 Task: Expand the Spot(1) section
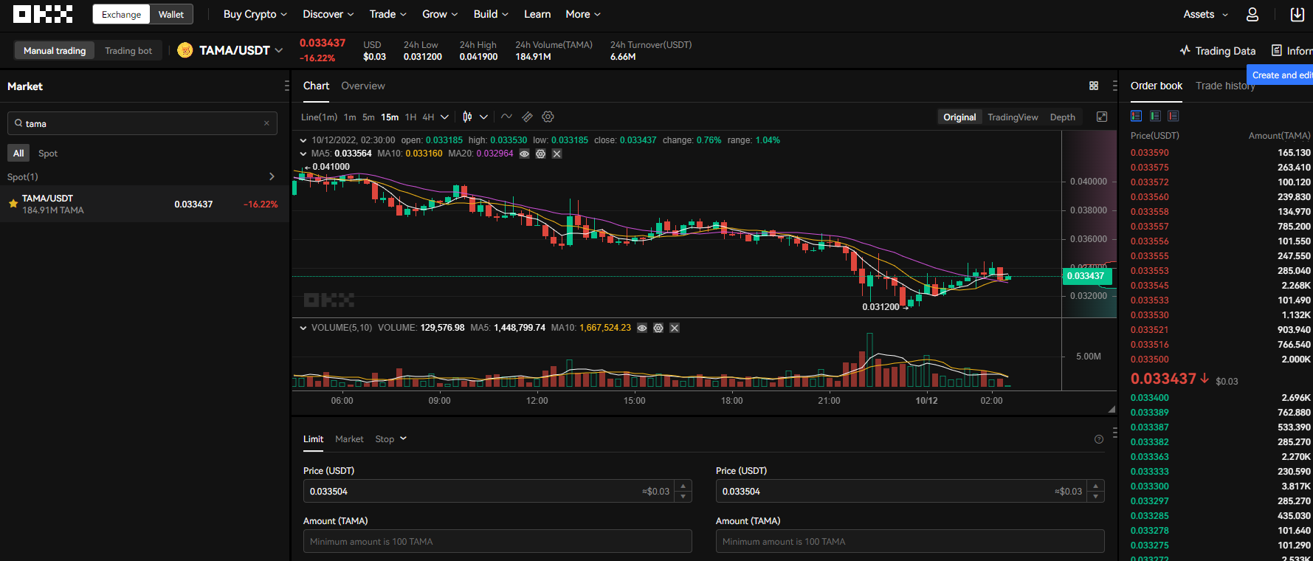(272, 176)
